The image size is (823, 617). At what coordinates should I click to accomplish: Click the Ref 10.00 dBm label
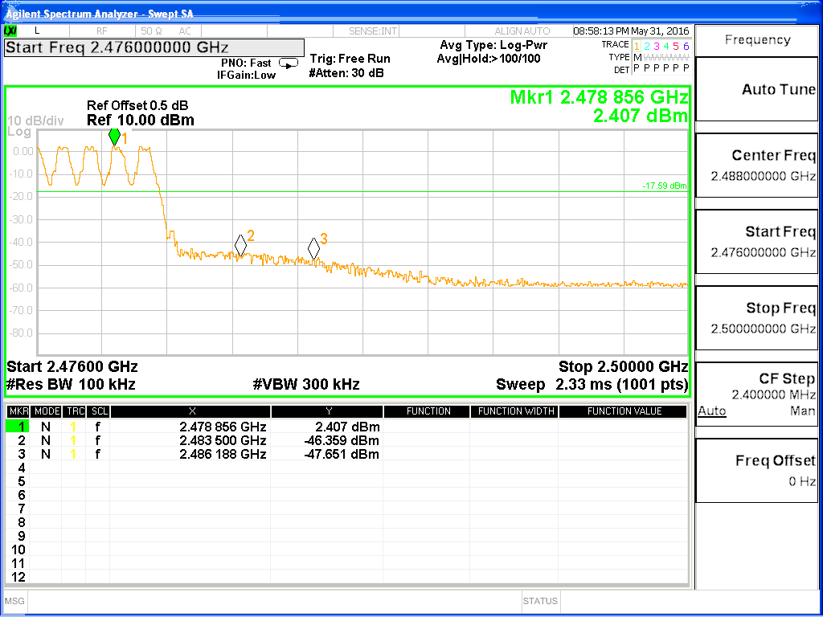(141, 121)
